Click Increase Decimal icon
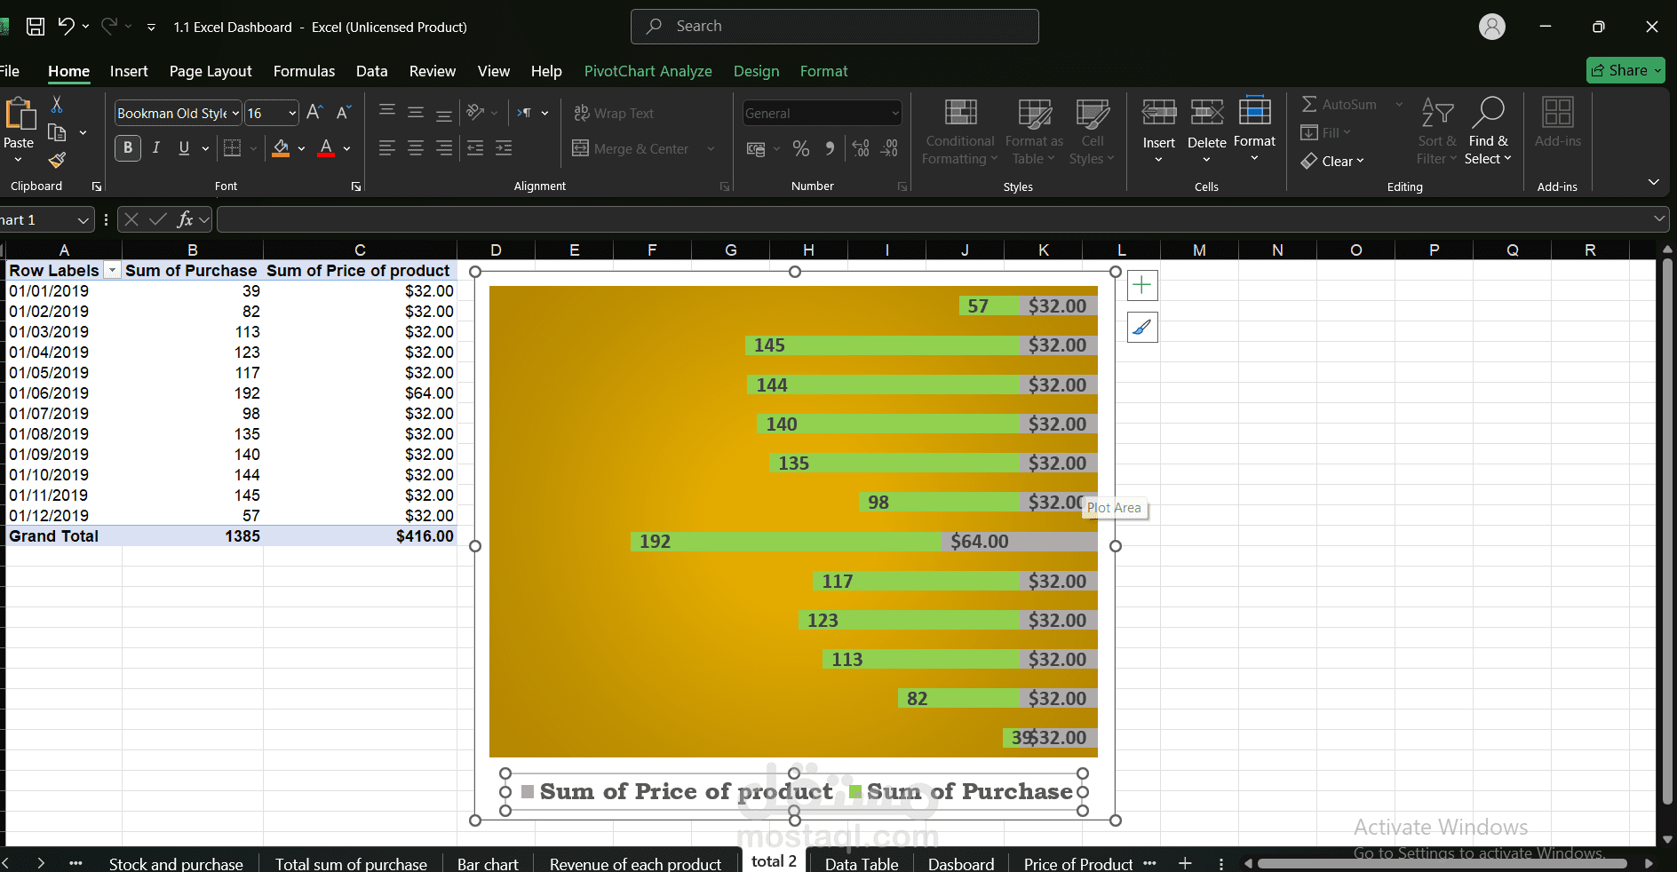The height and width of the screenshot is (872, 1677). (x=861, y=148)
